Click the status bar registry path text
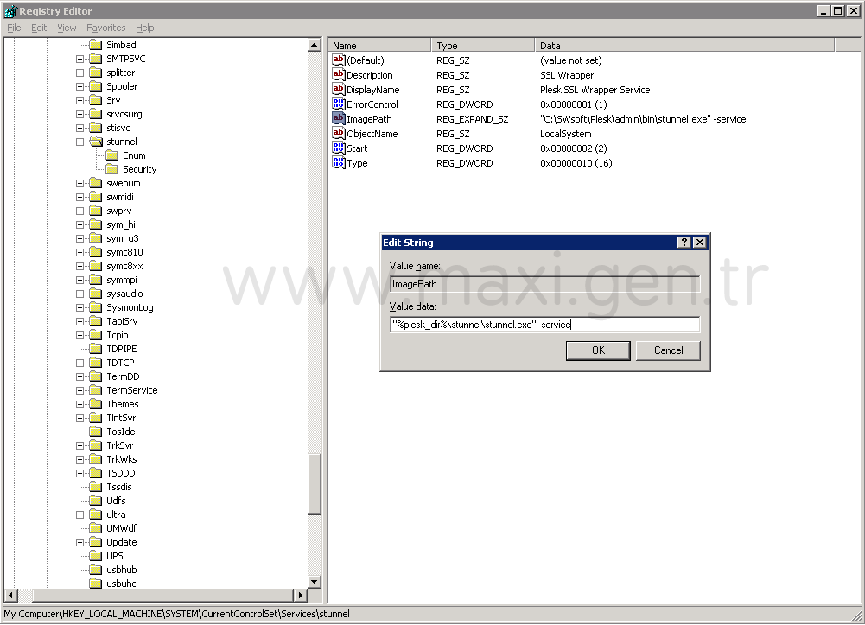The height and width of the screenshot is (625, 865). point(176,614)
